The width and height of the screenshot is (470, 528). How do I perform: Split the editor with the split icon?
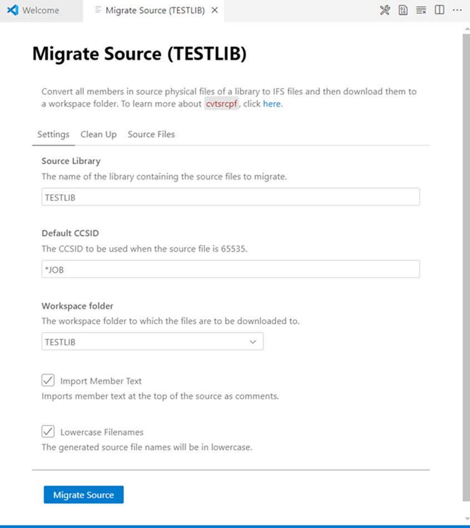pos(439,10)
